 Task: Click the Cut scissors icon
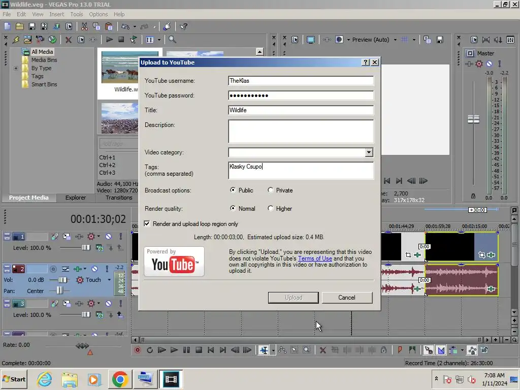84,26
